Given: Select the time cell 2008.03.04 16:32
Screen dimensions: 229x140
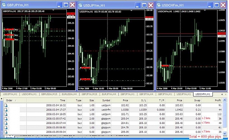Looking at the screenshot, I should click(x=56, y=105).
